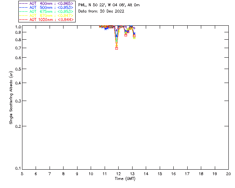This screenshot has width=235, height=188.
Task: Click the hour 8 x-axis tick label
Action: click(x=64, y=174)
